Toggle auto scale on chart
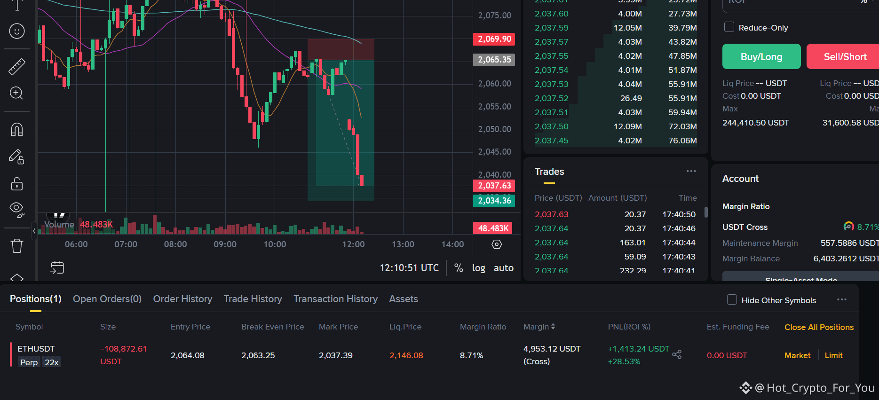 pyautogui.click(x=503, y=268)
